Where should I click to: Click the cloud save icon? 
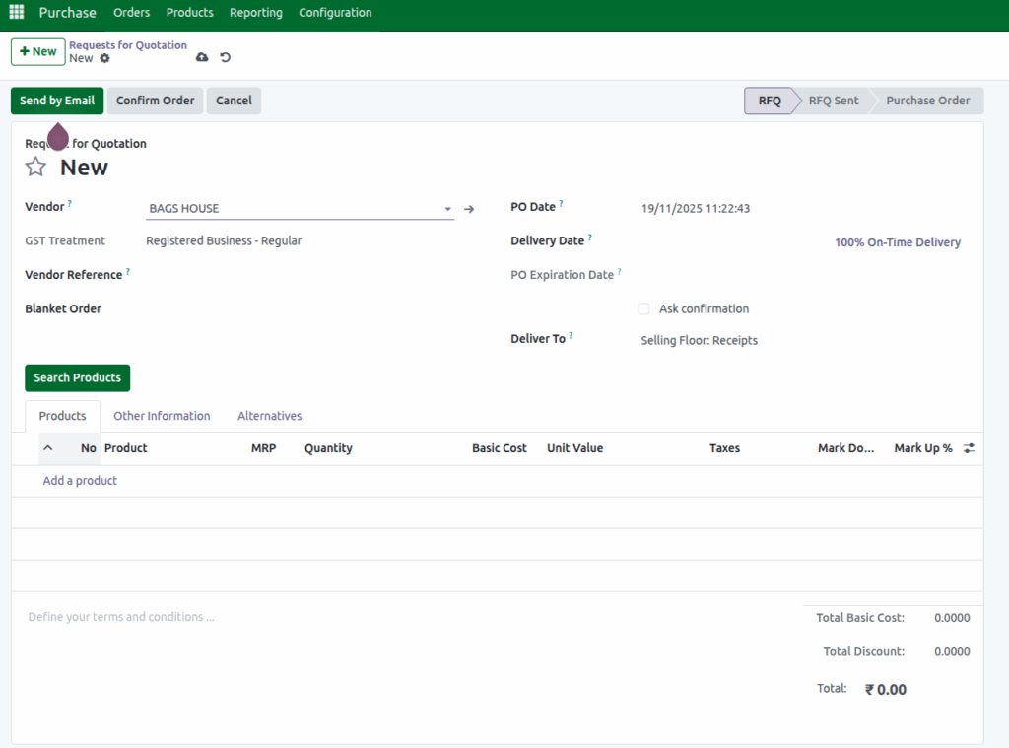pos(202,57)
